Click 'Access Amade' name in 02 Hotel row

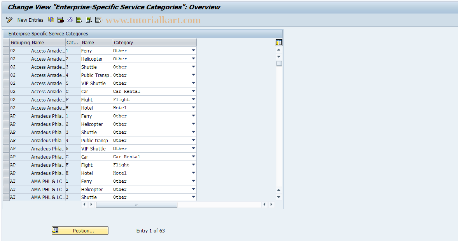(x=48, y=108)
